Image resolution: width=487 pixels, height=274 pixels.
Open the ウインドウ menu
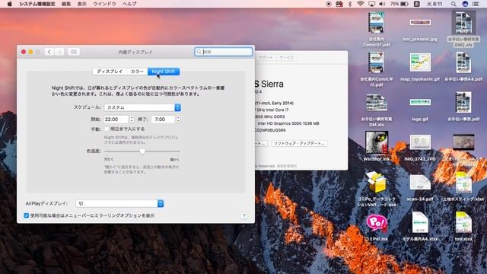pos(104,4)
